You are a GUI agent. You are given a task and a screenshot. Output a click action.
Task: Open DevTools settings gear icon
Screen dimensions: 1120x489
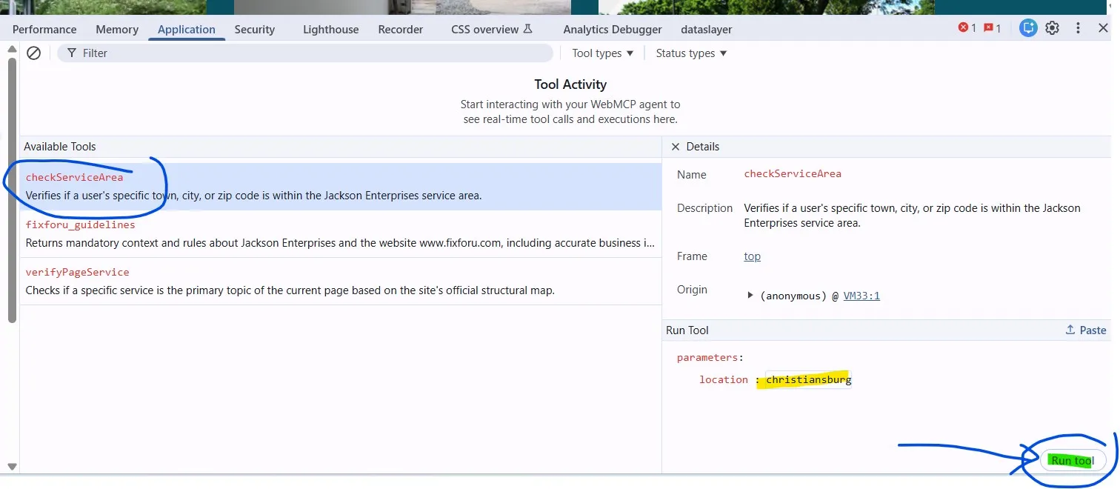1052,28
